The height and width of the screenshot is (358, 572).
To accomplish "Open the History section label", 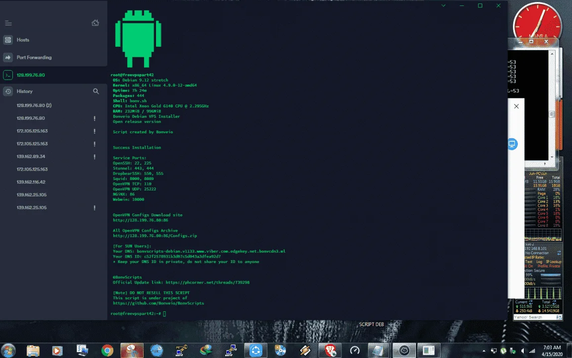I will 24,91.
